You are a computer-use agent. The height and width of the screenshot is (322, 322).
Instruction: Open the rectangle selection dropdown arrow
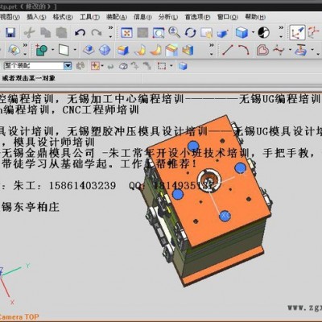click(171, 66)
